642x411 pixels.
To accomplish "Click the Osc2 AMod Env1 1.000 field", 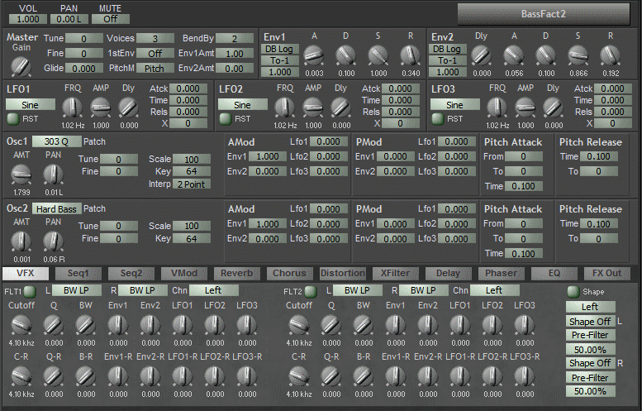I will click(268, 224).
